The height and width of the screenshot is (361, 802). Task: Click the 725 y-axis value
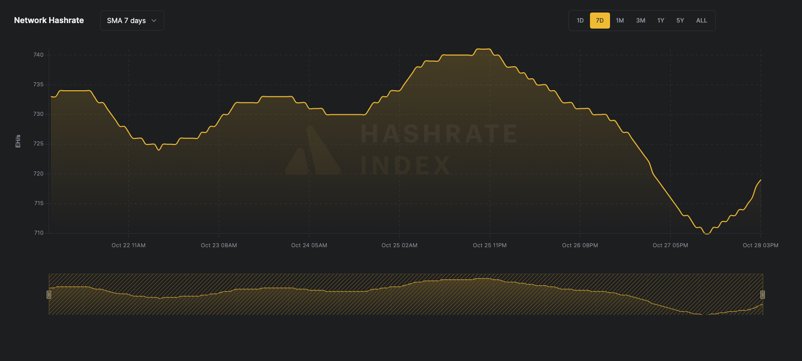(x=39, y=143)
